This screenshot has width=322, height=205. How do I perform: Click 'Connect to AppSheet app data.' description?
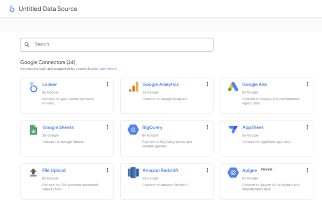tap(267, 142)
